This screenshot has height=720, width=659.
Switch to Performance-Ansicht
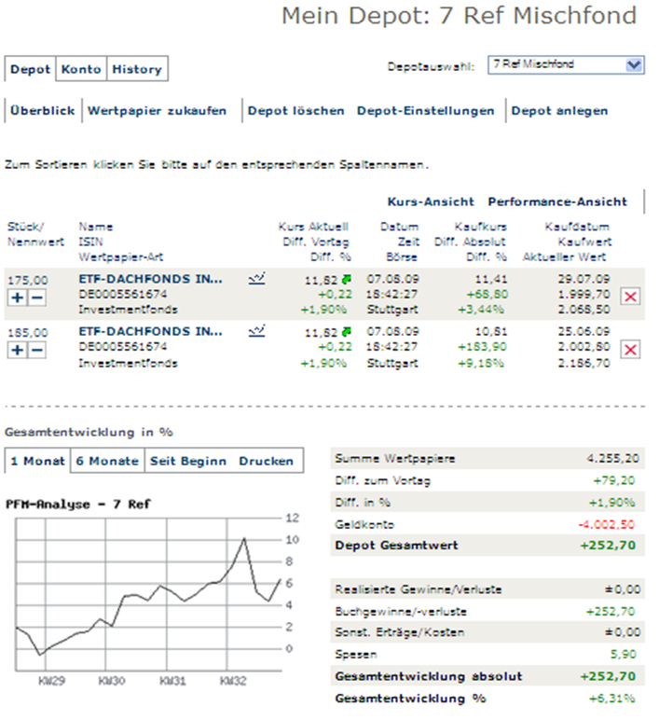click(x=557, y=201)
